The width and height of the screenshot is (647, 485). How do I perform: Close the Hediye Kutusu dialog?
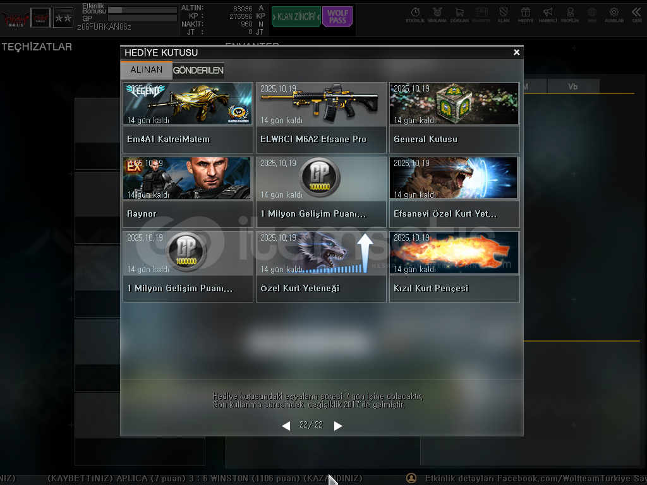pos(516,52)
